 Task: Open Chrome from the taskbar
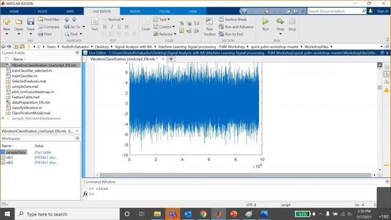click(x=203, y=214)
